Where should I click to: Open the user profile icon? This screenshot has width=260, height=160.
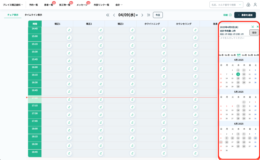255,5
